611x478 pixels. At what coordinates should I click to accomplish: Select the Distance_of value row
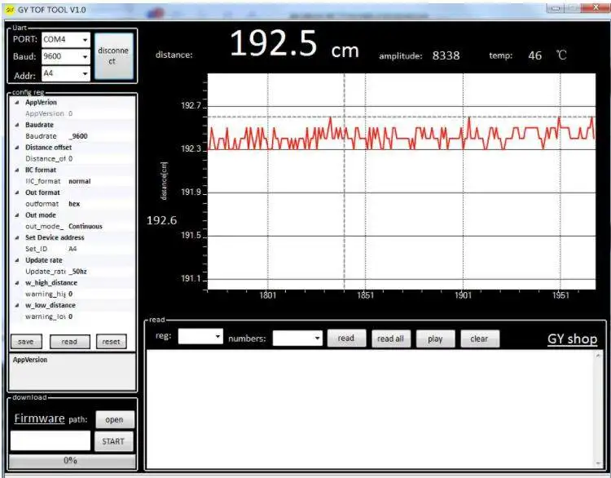[x=73, y=159]
